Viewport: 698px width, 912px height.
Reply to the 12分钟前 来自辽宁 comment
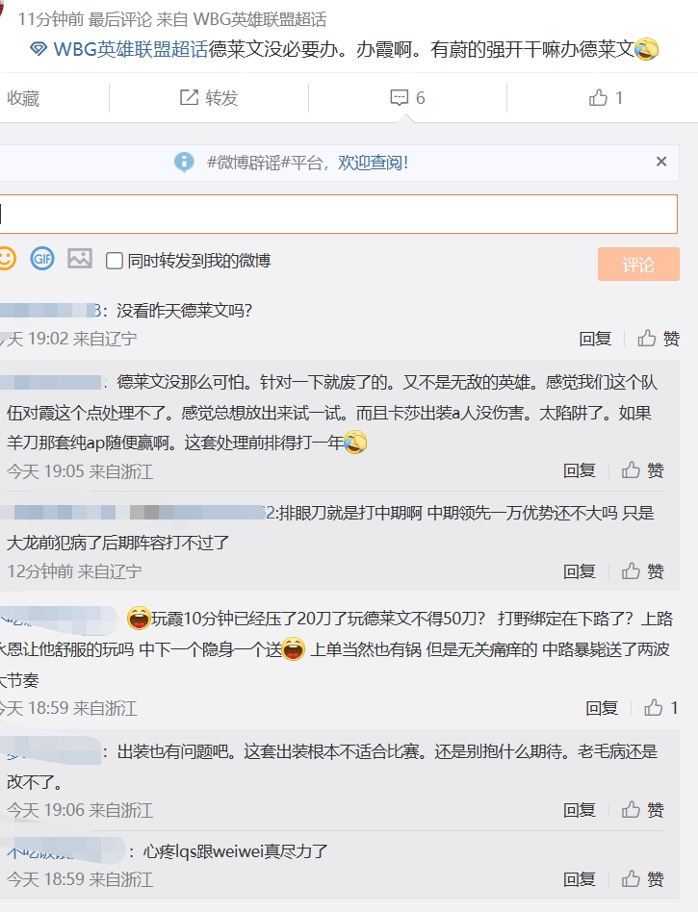(x=580, y=571)
